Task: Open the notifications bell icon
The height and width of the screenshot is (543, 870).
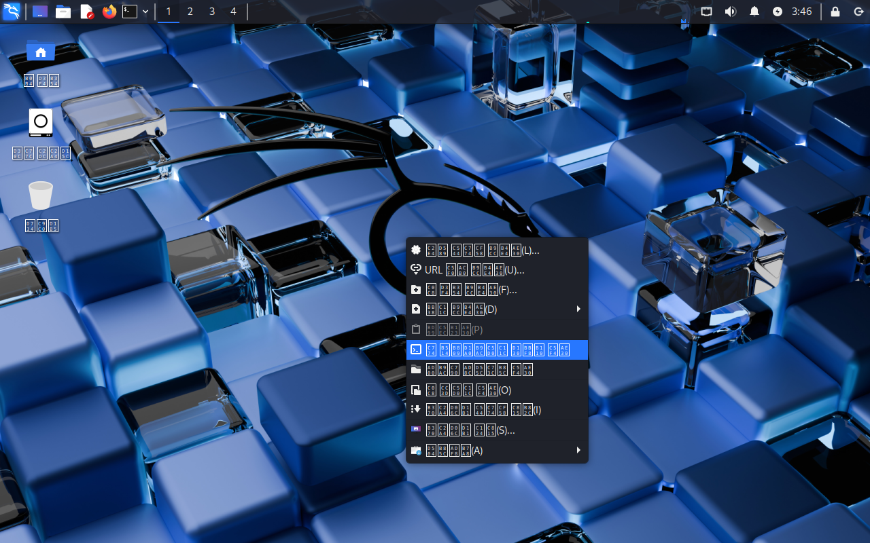Action: coord(754,12)
